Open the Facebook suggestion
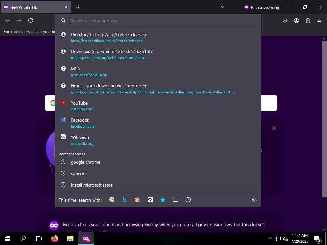327x245 pixels. (x=158, y=123)
